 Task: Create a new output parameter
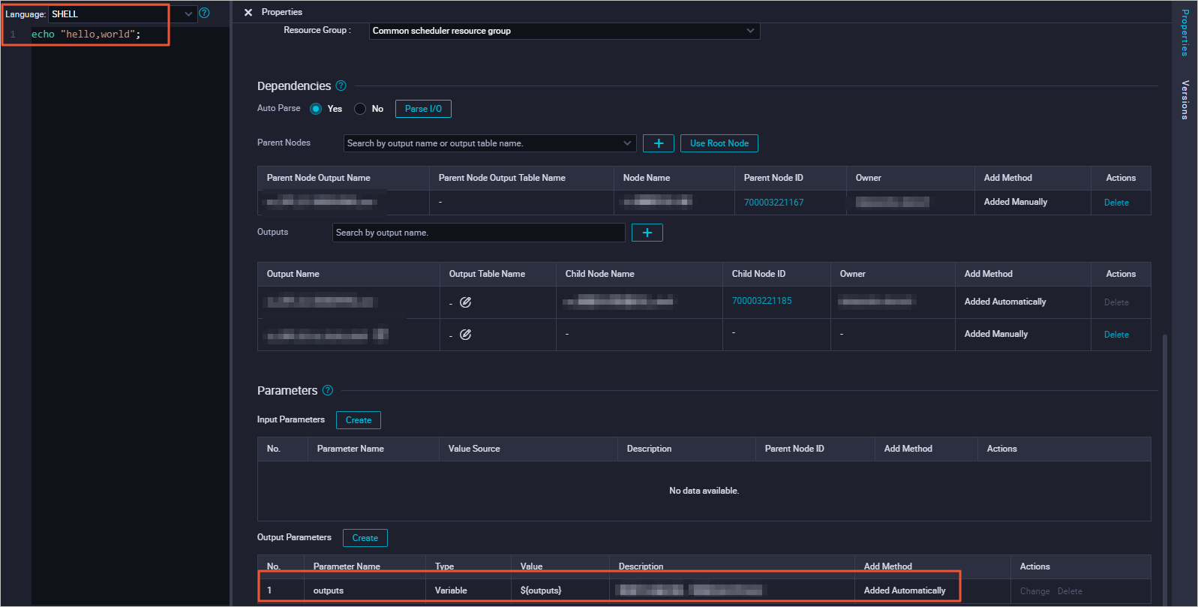point(365,538)
